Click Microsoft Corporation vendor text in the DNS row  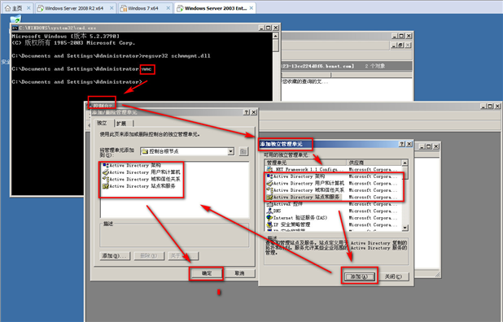pyautogui.click(x=373, y=211)
